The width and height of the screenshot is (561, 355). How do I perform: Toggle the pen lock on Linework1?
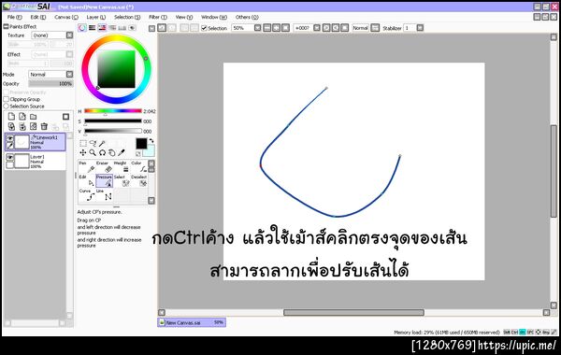9,146
